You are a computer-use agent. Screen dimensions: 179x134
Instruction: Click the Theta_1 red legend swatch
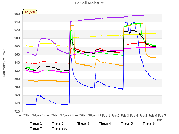[x=26, y=124]
